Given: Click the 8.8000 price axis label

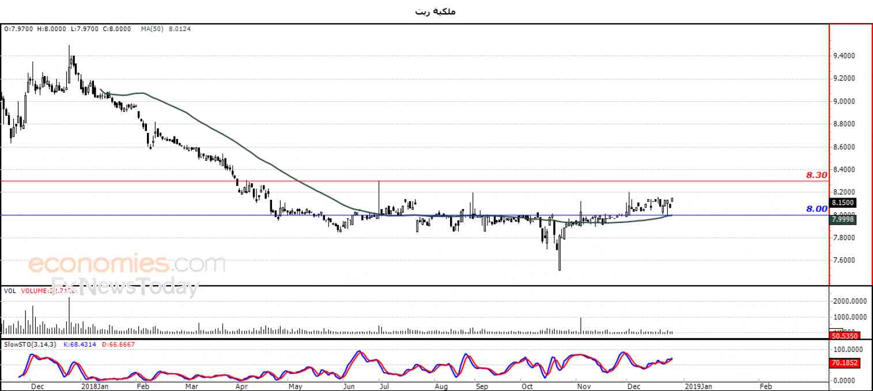Looking at the screenshot, I should point(844,124).
